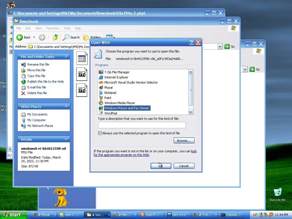The height and width of the screenshot is (219, 292).
Task: Switch to new 1 Notepad++ taskbar button
Action: pyautogui.click(x=70, y=215)
